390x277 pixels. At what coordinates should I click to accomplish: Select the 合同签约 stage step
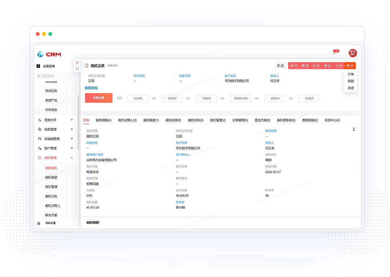(309, 99)
